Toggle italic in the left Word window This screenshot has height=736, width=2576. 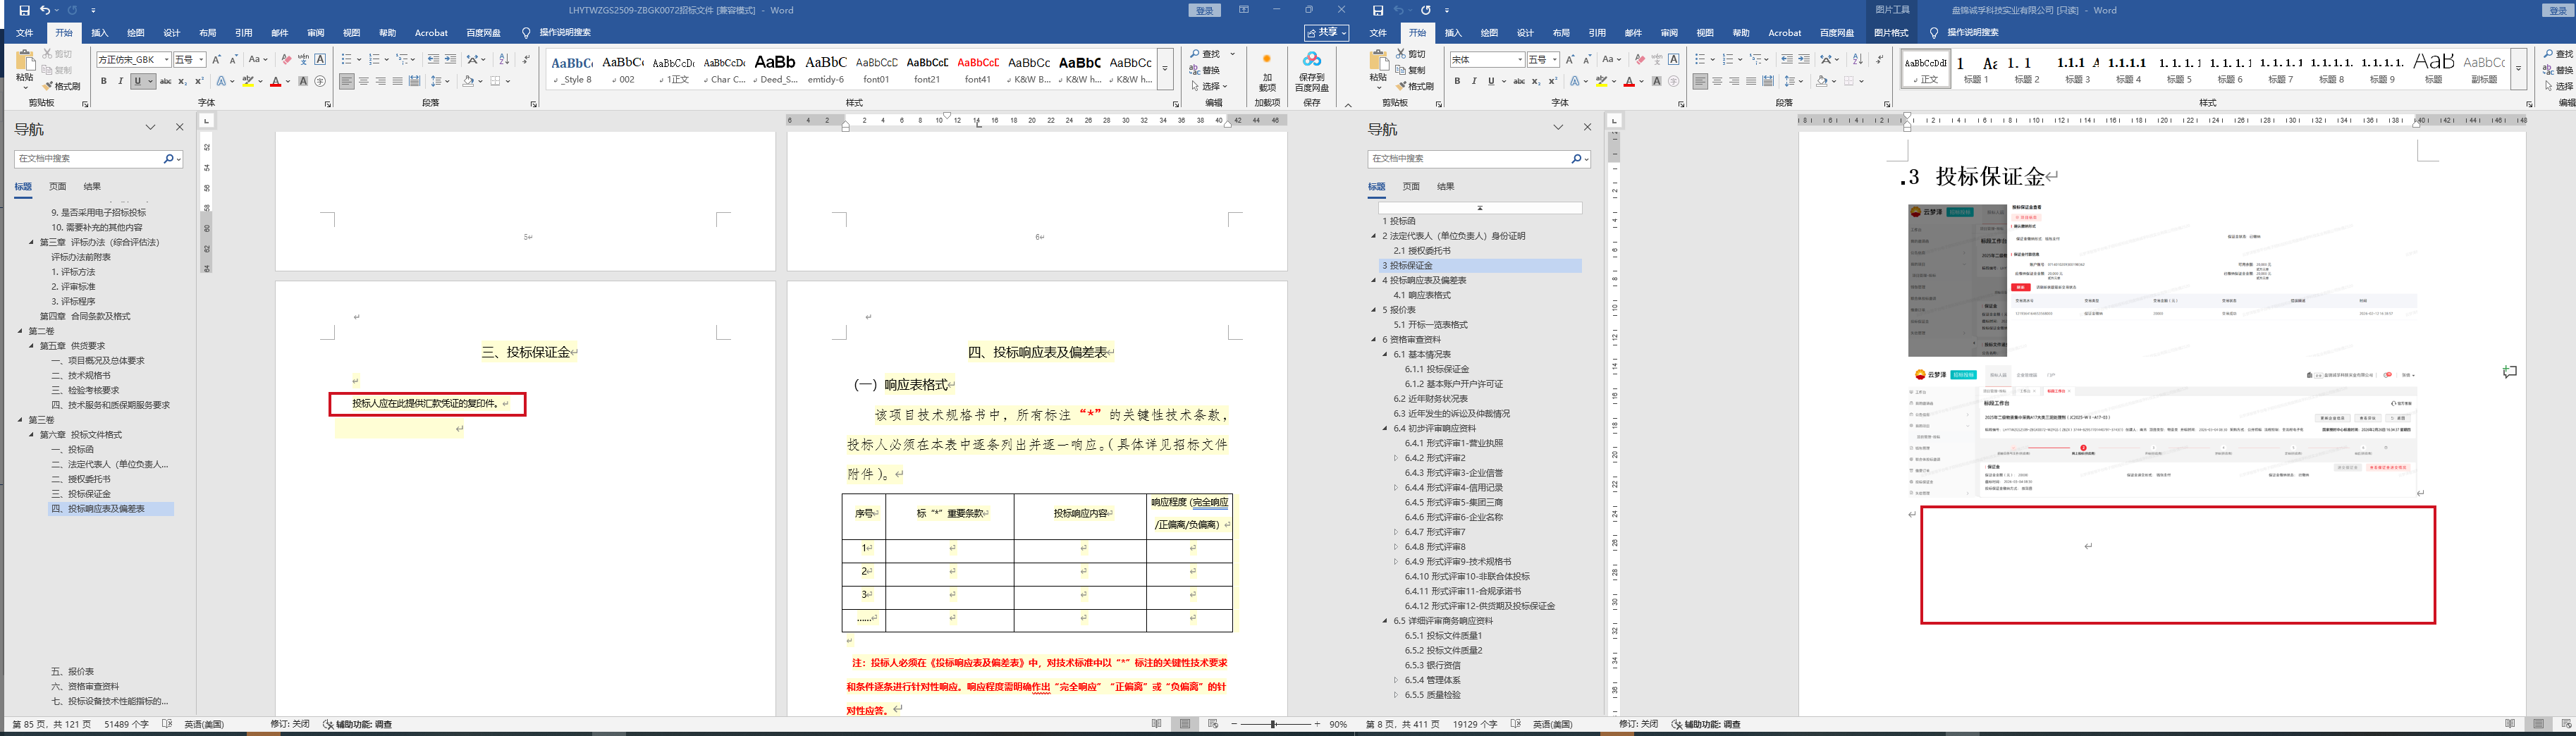121,81
